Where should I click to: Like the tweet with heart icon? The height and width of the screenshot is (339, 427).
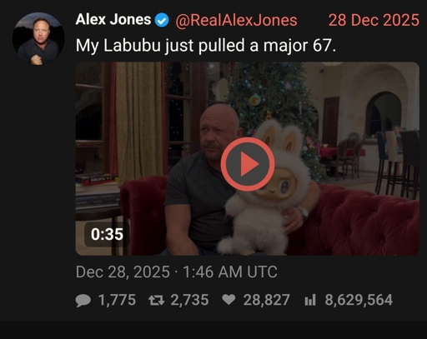(229, 300)
